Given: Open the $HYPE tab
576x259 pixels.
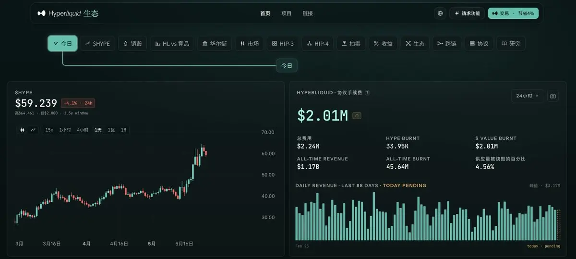Looking at the screenshot, I should tap(97, 43).
